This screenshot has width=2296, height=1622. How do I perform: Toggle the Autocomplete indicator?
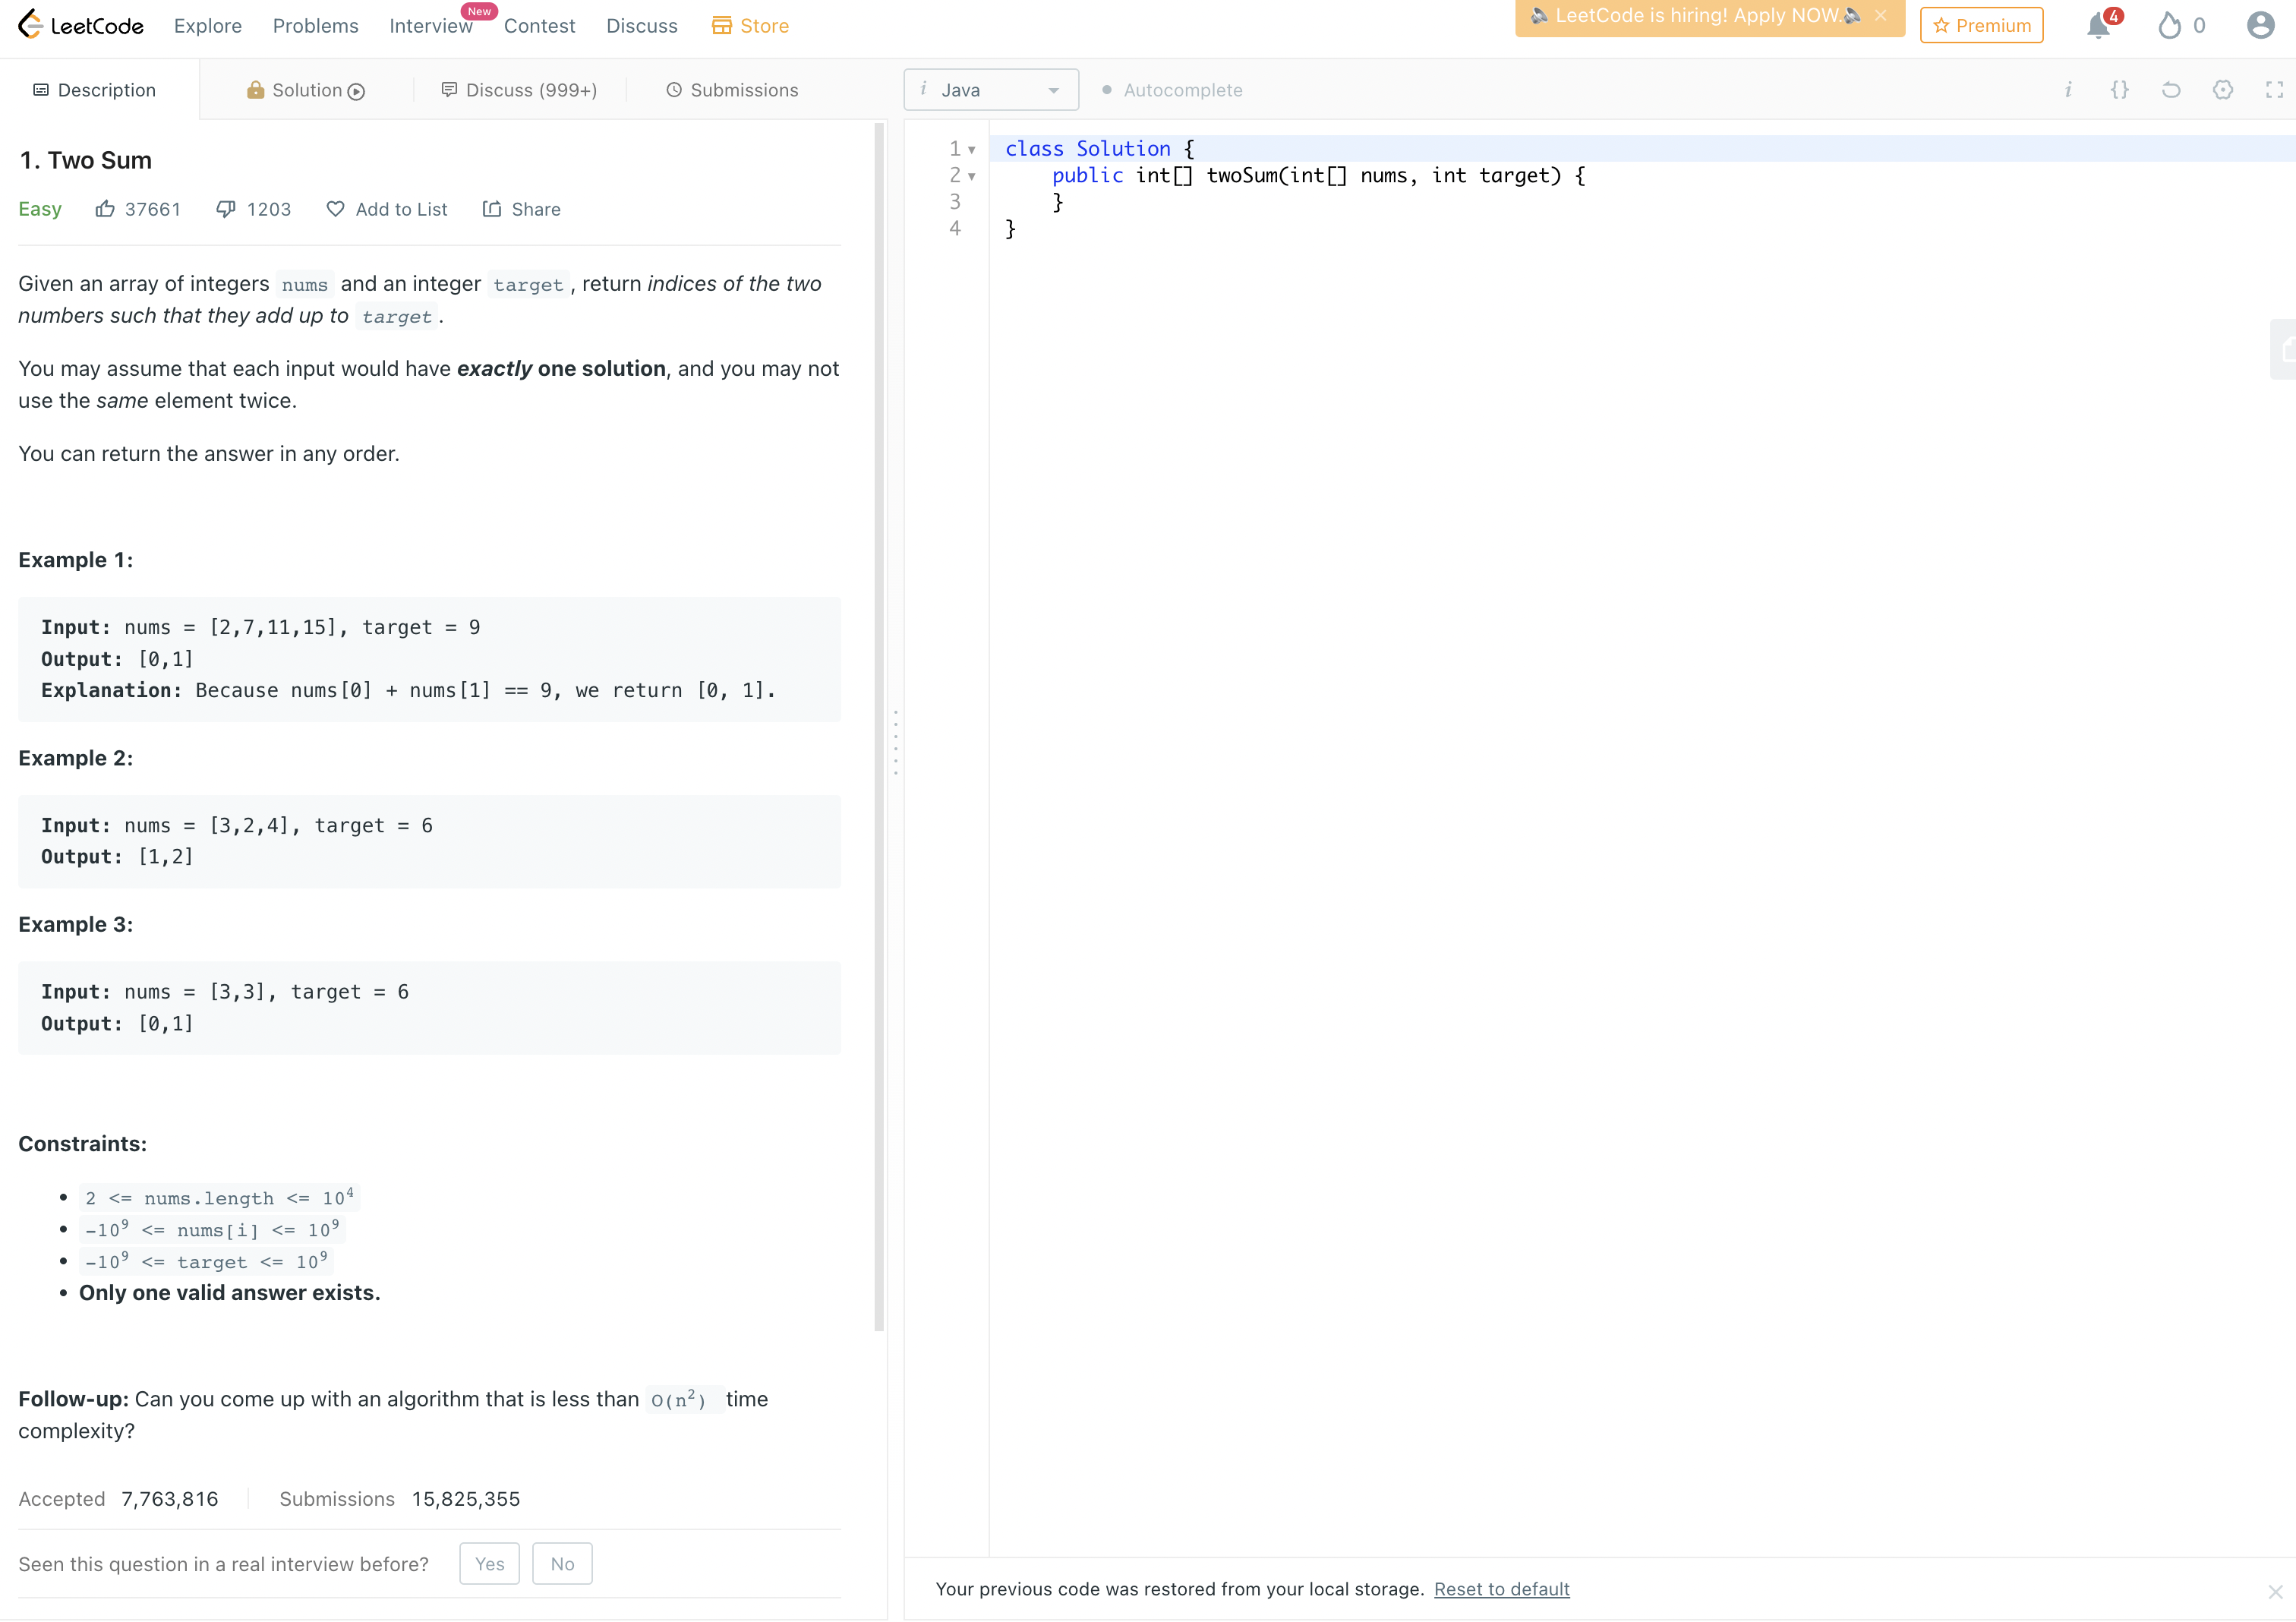point(1172,90)
